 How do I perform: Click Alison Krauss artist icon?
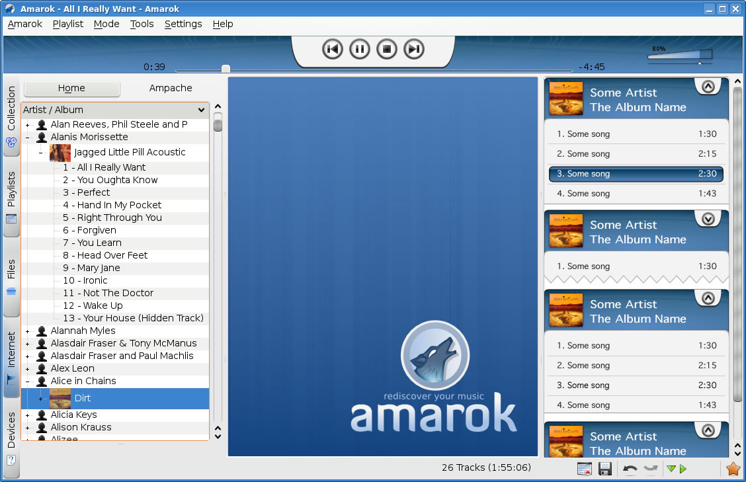pyautogui.click(x=42, y=428)
